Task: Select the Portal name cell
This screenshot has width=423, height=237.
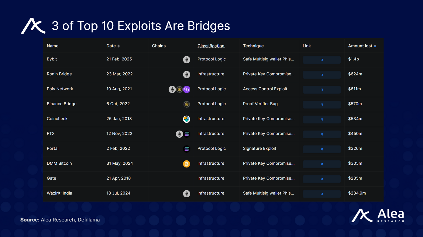Action: point(53,149)
